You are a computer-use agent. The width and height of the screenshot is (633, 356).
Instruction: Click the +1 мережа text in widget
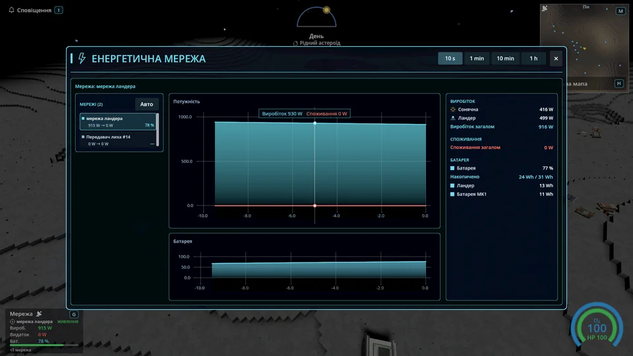point(20,350)
